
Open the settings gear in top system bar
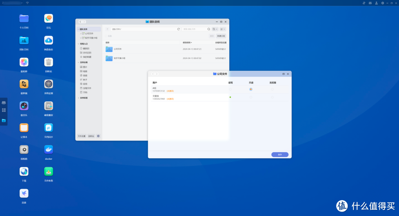point(382,3)
